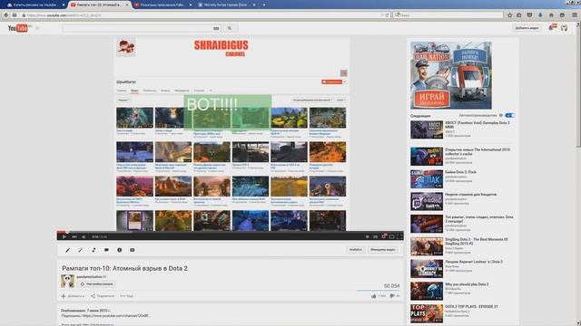Open the subtitles CC icon under the video
Image resolution: width=581 pixels, height=326 pixels.
point(133,250)
